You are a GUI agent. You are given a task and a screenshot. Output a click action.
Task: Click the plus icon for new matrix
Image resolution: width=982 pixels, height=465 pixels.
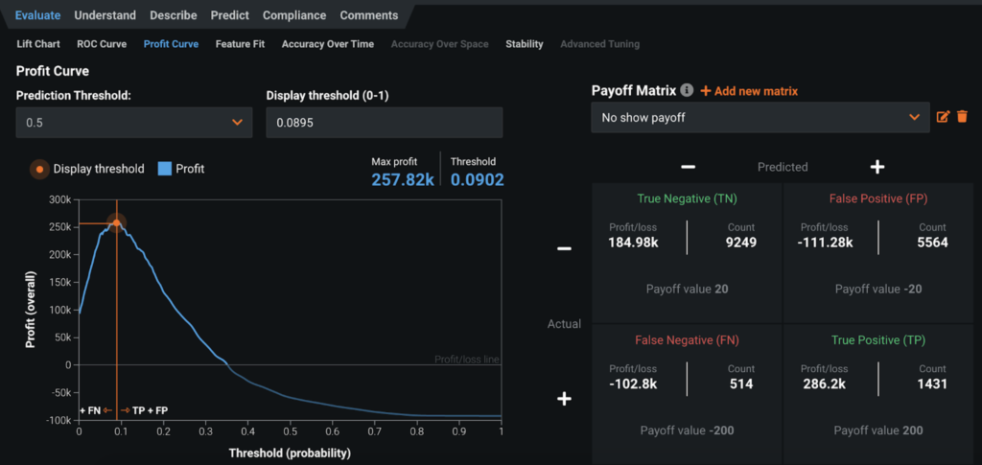[705, 91]
